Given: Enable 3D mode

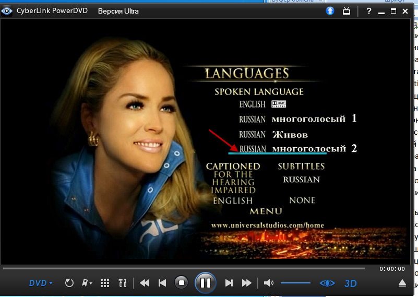Looking at the screenshot, I should point(350,283).
